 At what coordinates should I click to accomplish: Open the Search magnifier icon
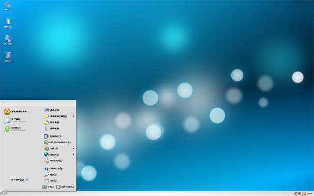point(47,175)
